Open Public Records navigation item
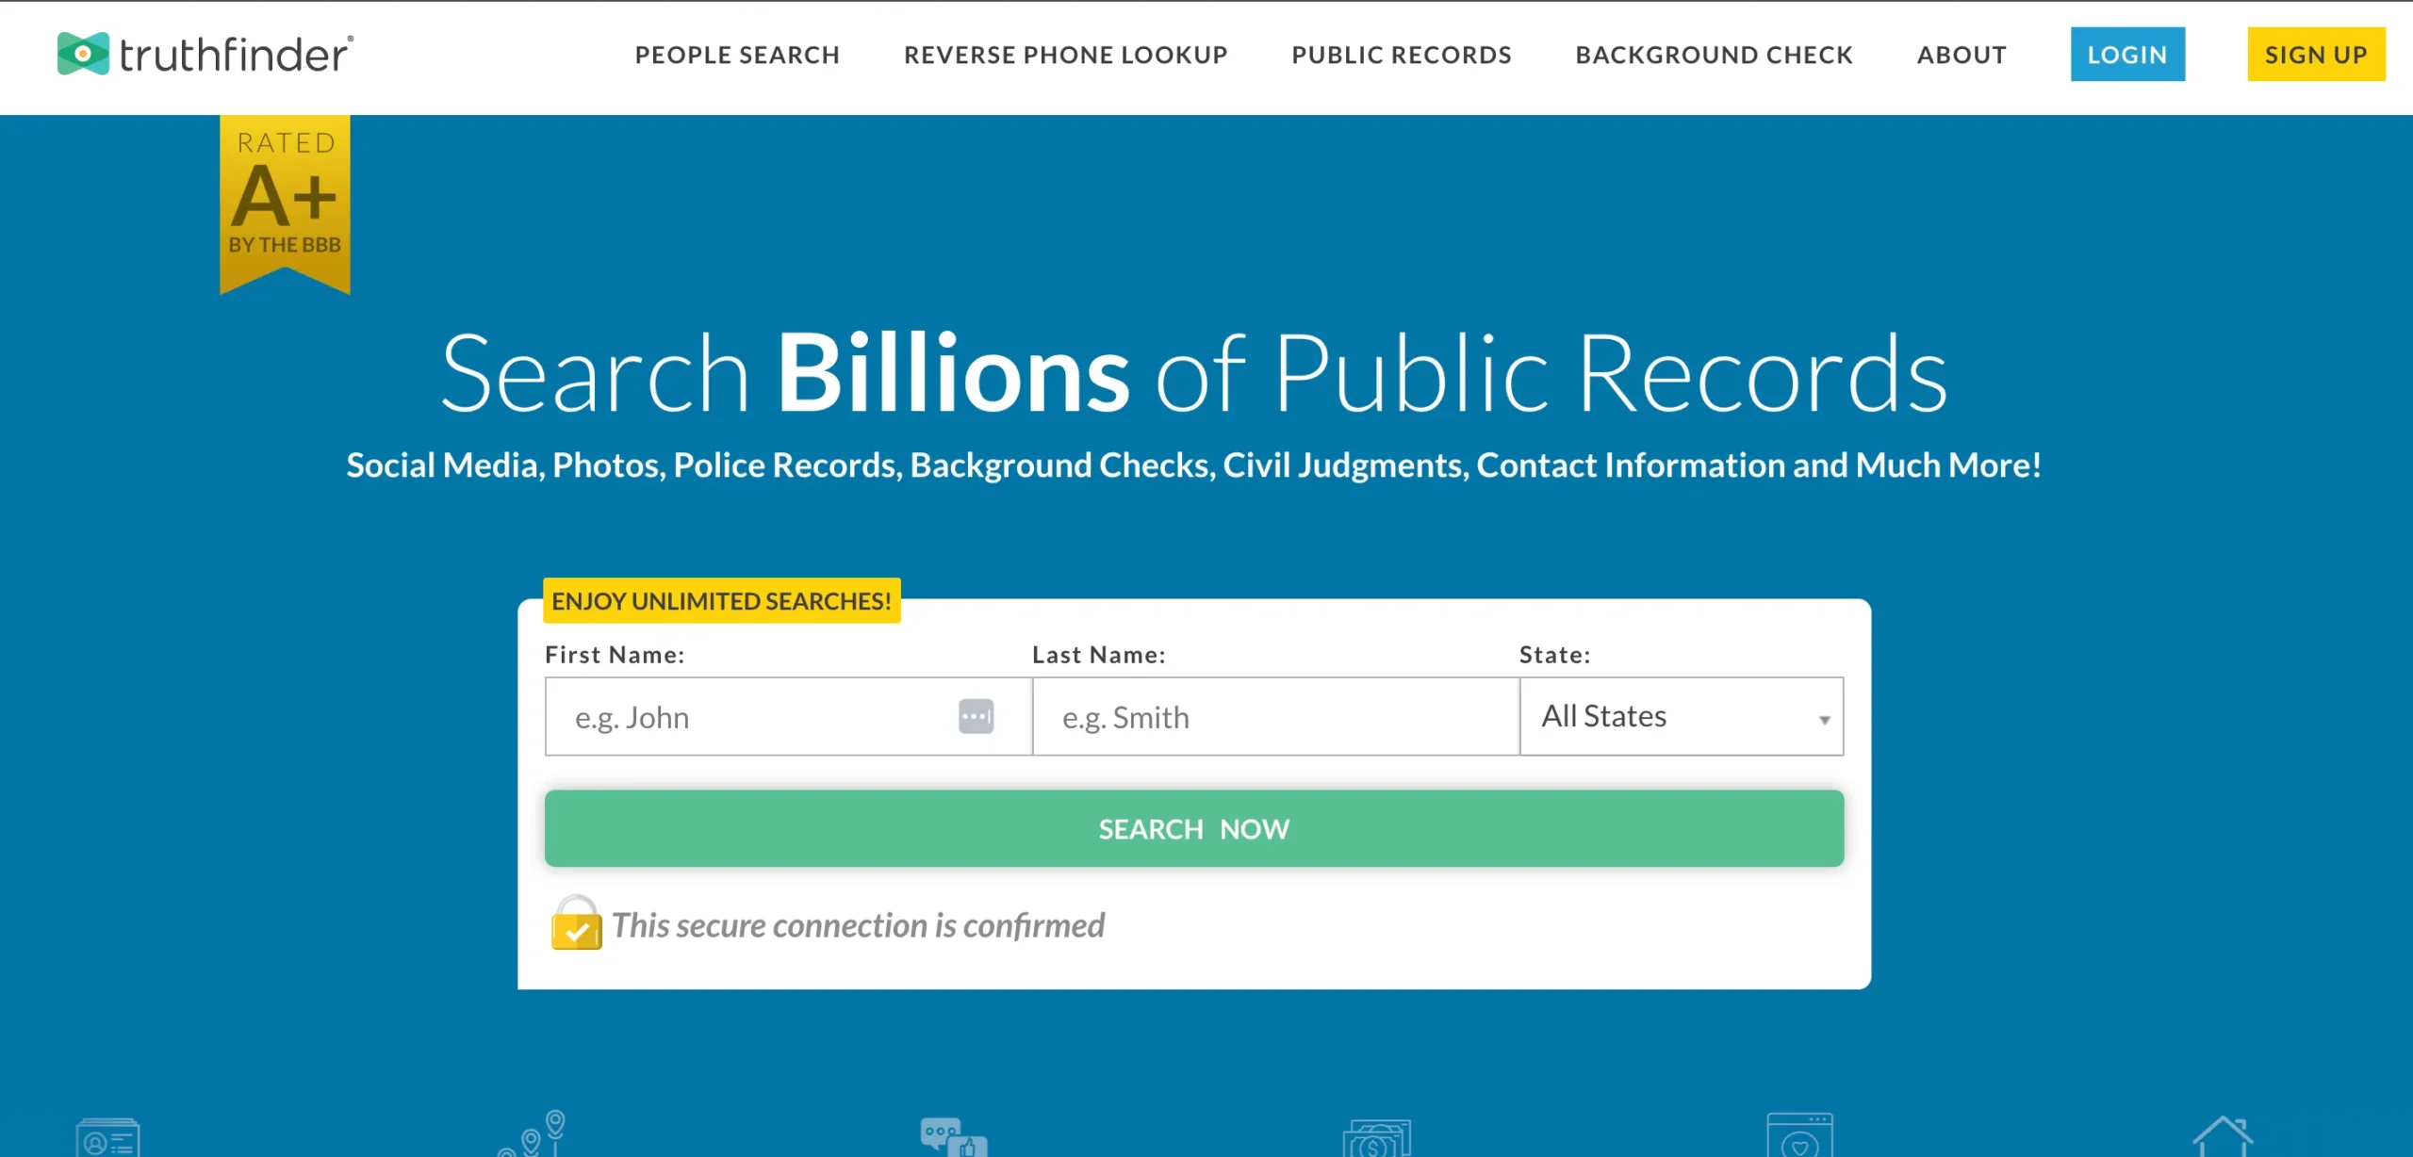 [1401, 55]
